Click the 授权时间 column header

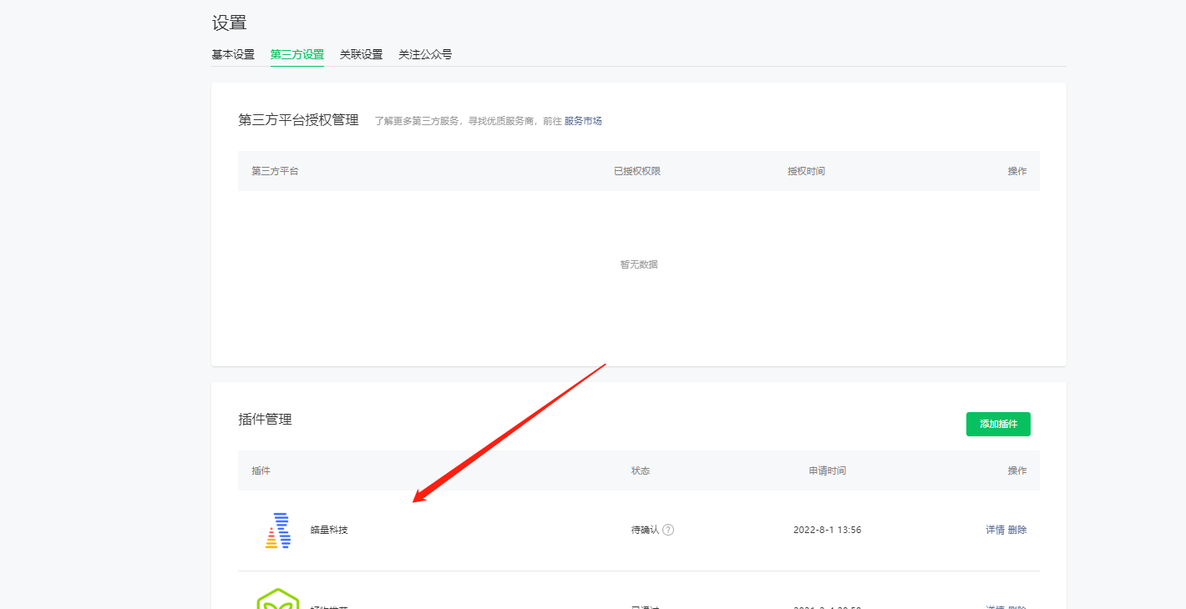(806, 171)
